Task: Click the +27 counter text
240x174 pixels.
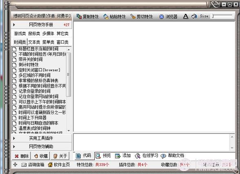Action: click(x=67, y=25)
